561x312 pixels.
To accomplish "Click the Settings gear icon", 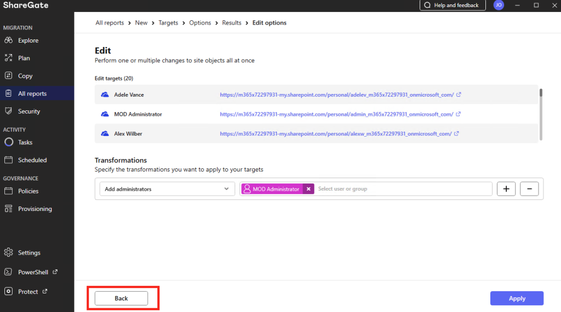I will (9, 252).
